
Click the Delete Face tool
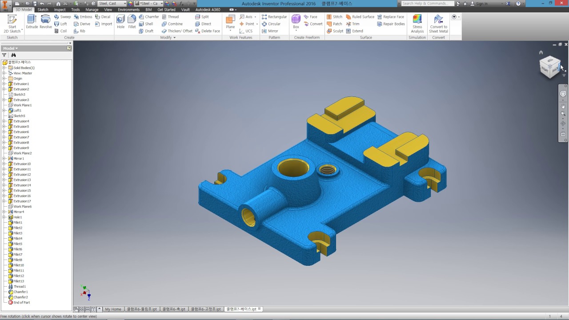tap(208, 31)
